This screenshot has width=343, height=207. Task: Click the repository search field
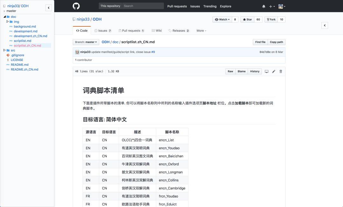143,6
